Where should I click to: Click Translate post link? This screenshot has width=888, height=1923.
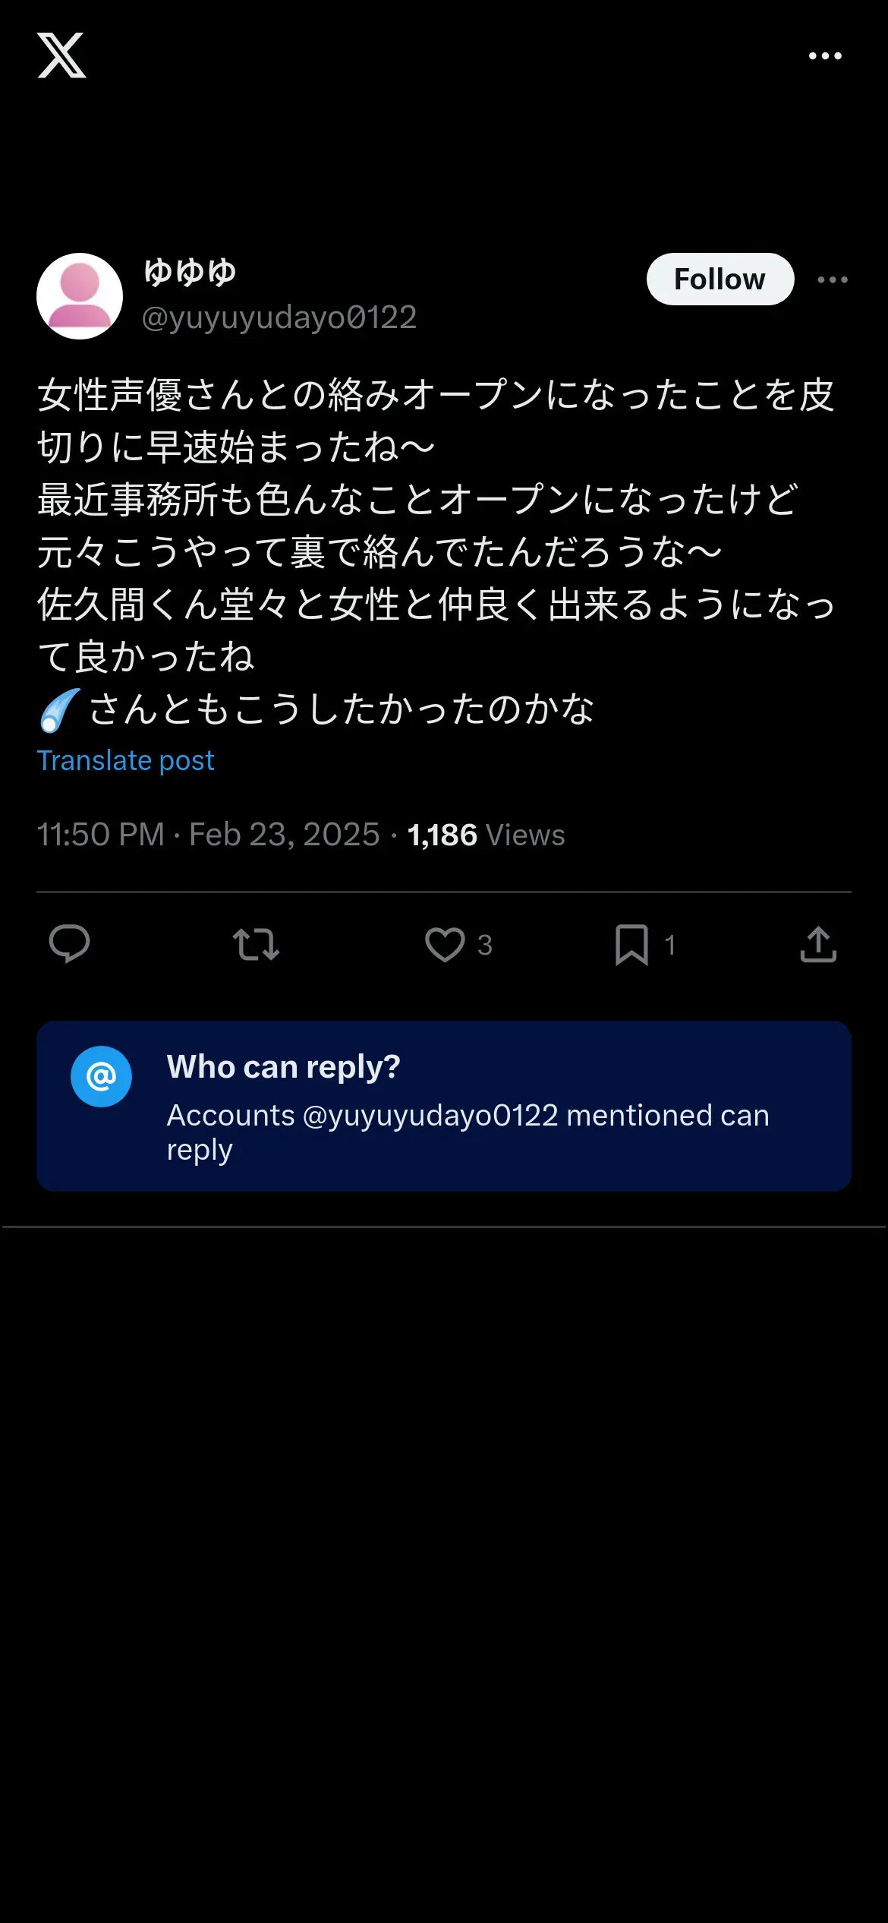coord(125,760)
